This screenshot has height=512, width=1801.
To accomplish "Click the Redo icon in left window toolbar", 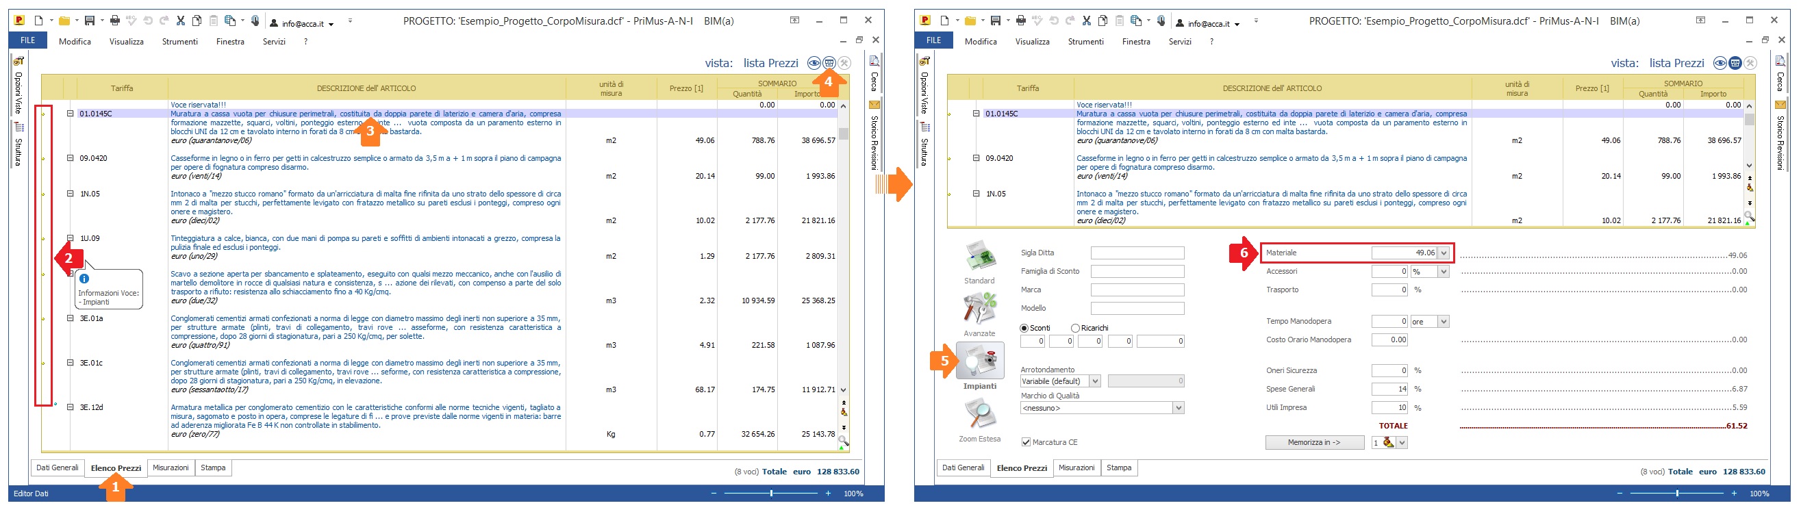I will tap(164, 21).
